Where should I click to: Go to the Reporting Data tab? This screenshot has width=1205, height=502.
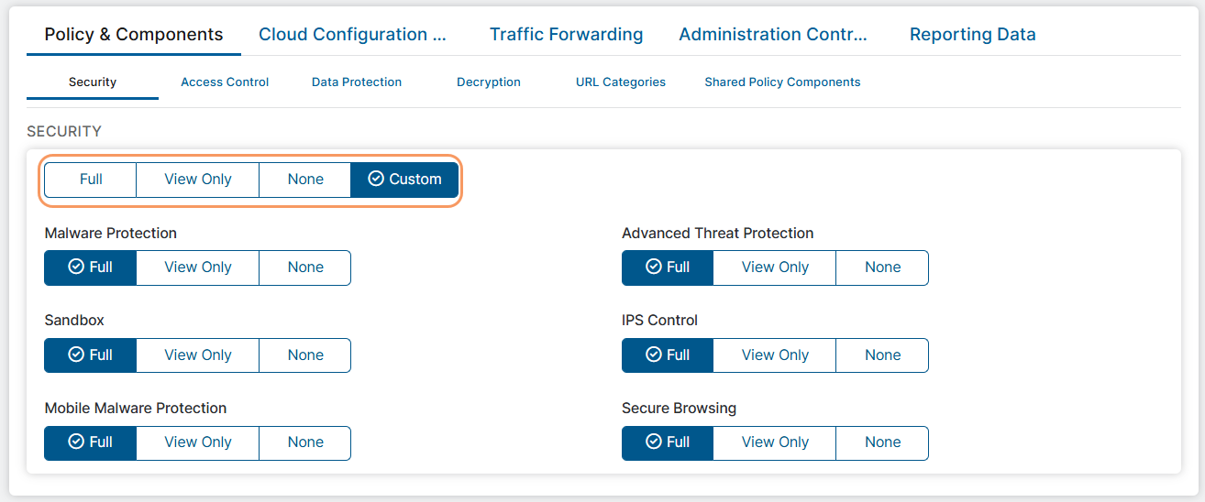coord(972,35)
